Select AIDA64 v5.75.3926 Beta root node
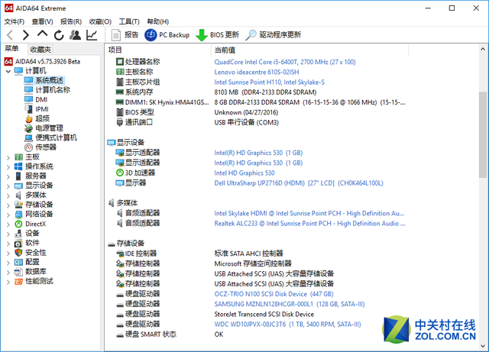This screenshot has height=352, width=489. point(47,61)
